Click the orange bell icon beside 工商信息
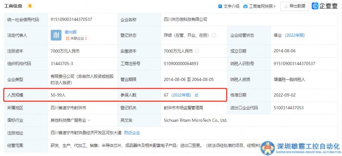342x156 pixels. pos(30,6)
